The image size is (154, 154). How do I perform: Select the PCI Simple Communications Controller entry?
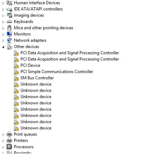coord(57,72)
